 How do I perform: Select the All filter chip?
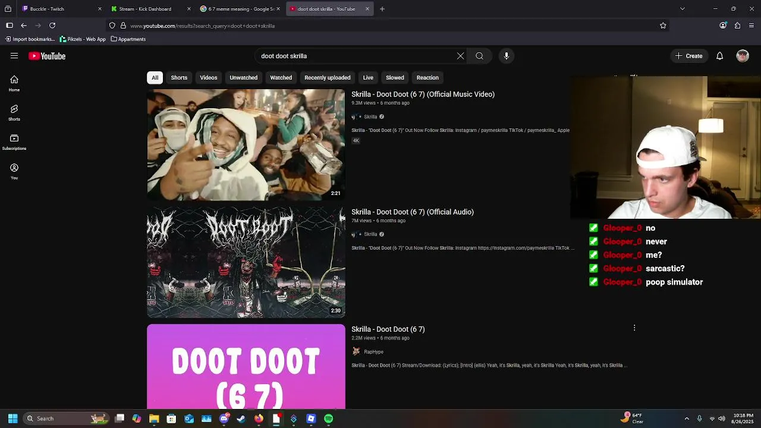tap(155, 78)
